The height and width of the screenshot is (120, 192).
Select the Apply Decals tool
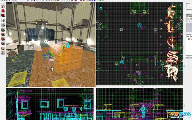pos(3,39)
